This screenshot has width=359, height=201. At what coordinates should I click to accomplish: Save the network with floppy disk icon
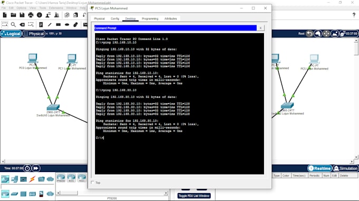(22, 15)
